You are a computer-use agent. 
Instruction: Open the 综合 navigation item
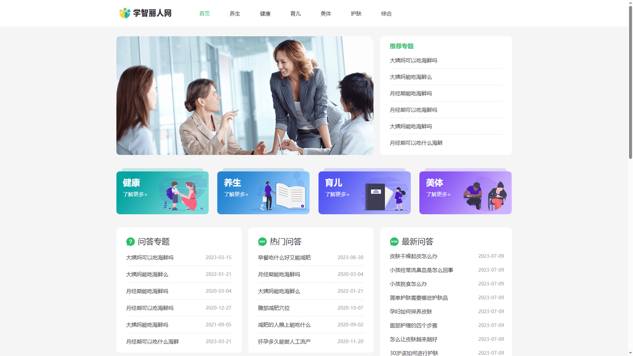coord(386,14)
